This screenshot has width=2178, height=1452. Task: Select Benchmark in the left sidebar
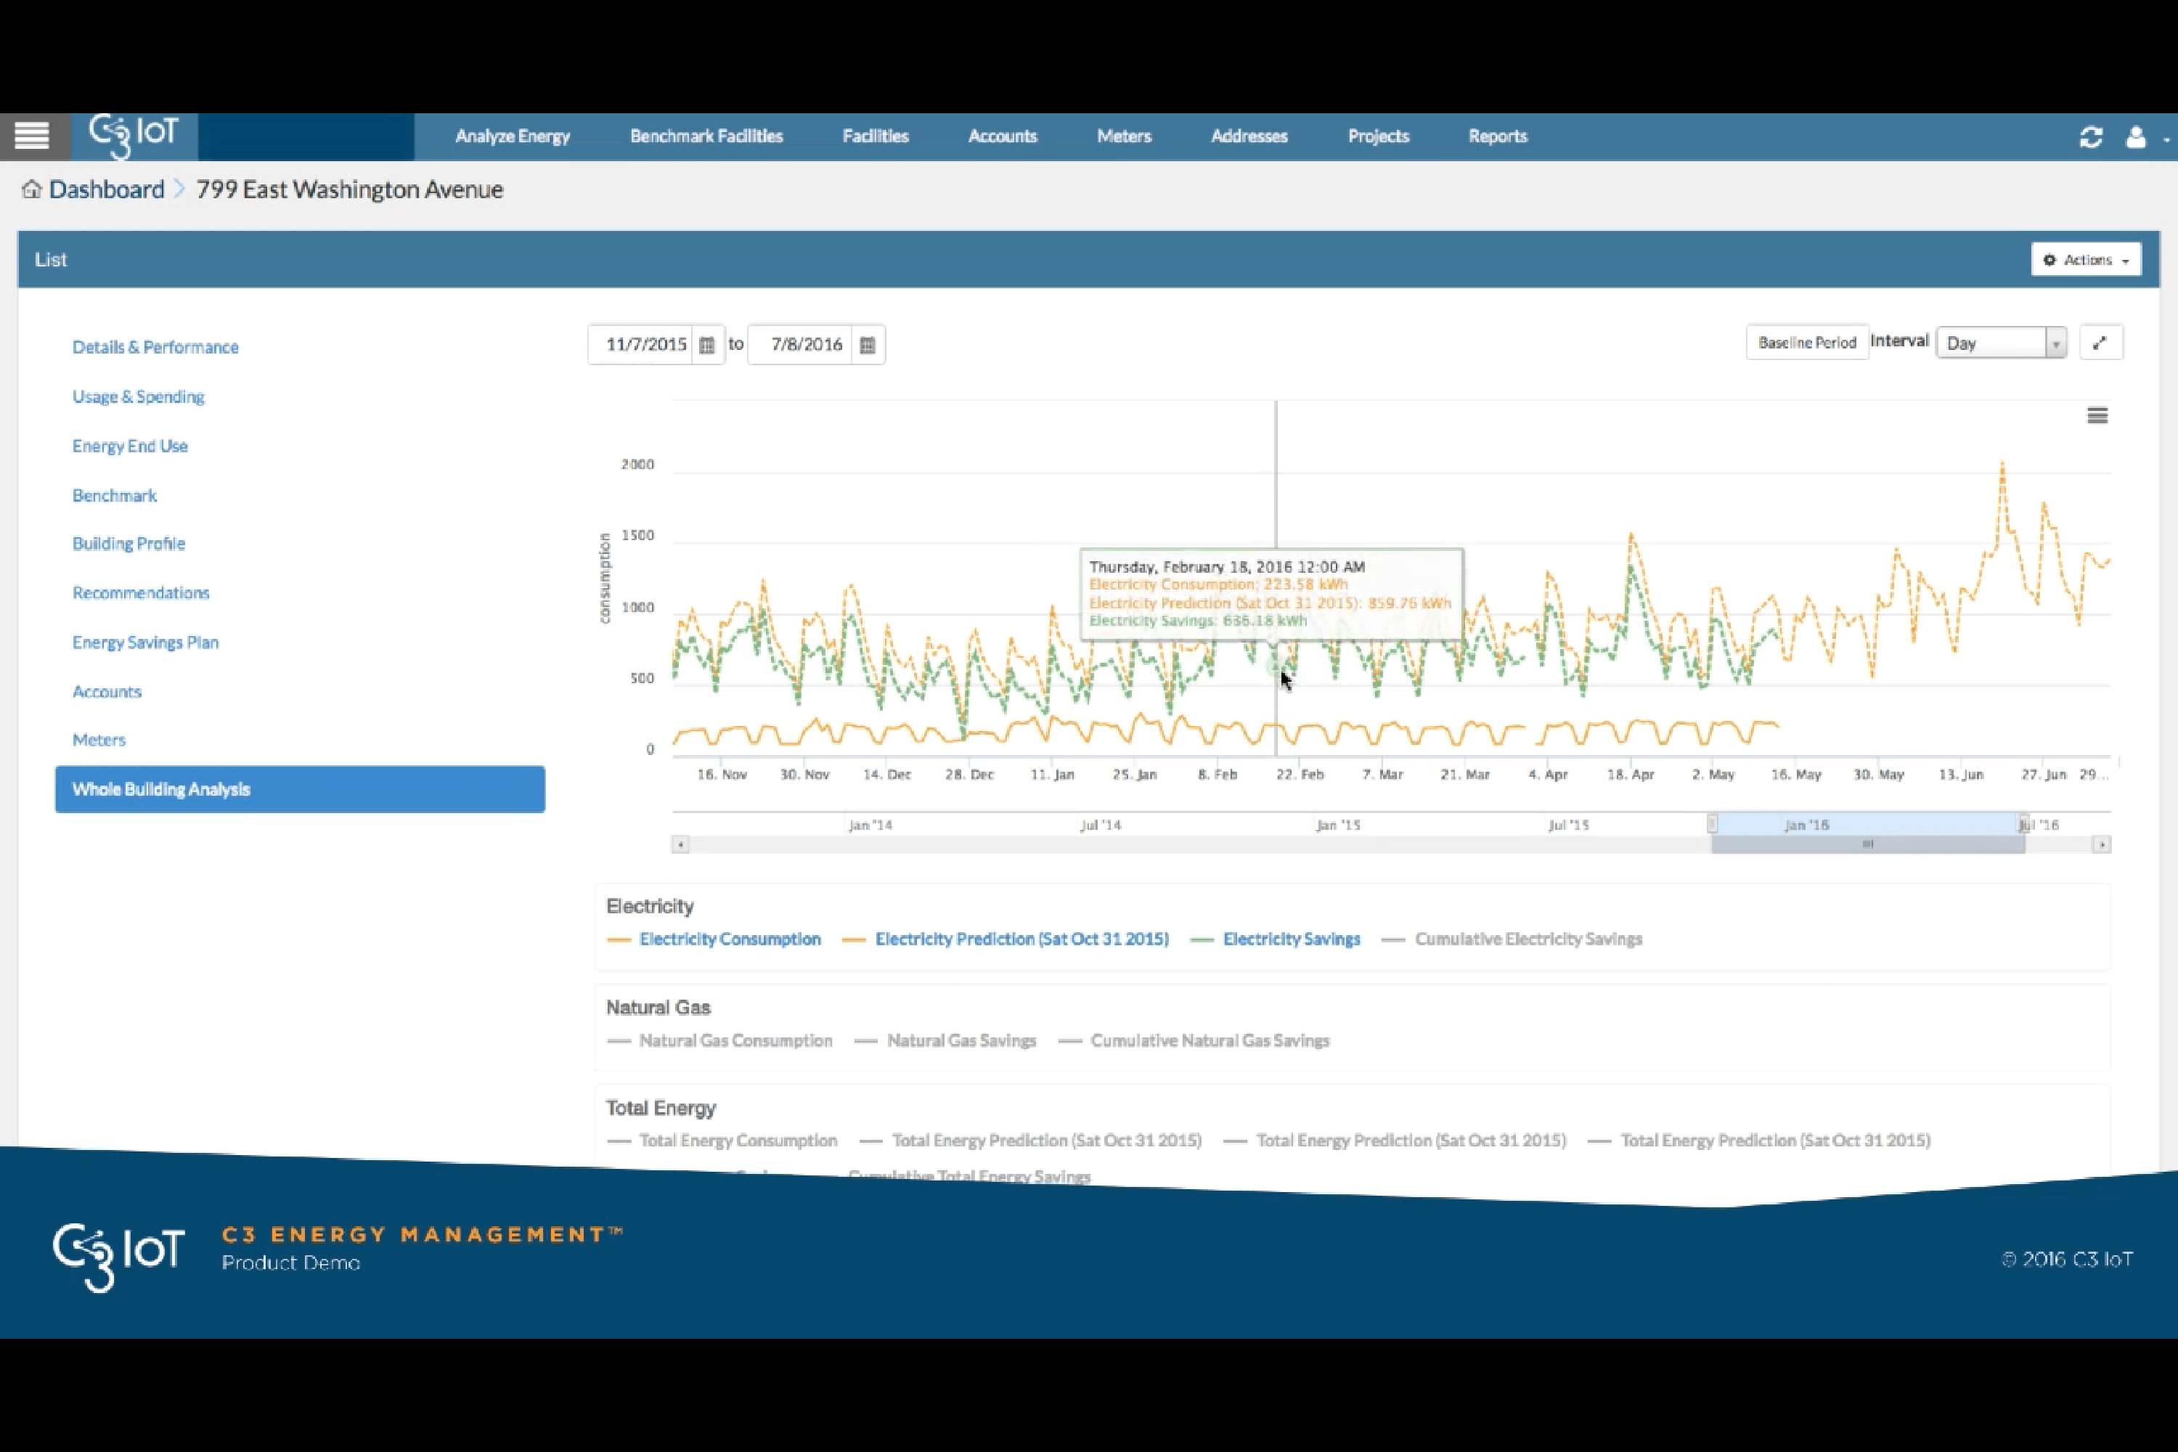click(115, 495)
